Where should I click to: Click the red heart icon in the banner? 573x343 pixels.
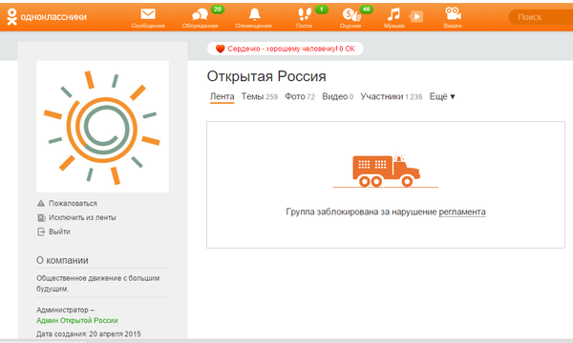tap(220, 49)
